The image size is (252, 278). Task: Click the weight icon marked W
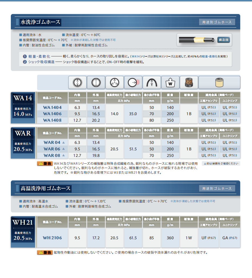[x=170, y=83]
